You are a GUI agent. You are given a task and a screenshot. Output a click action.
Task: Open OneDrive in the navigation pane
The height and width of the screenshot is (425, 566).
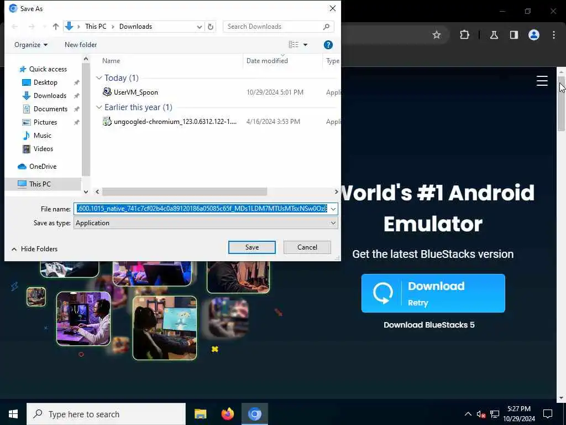point(43,166)
